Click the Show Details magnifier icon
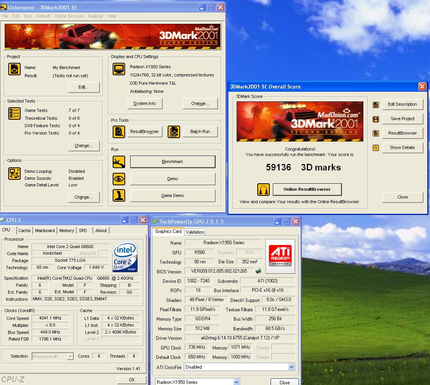430x385 pixels. pyautogui.click(x=376, y=148)
